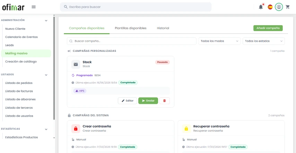This screenshot has height=153, width=296.
Task: Click the lock icon beside Campañas del sistema
Action: click(x=69, y=115)
